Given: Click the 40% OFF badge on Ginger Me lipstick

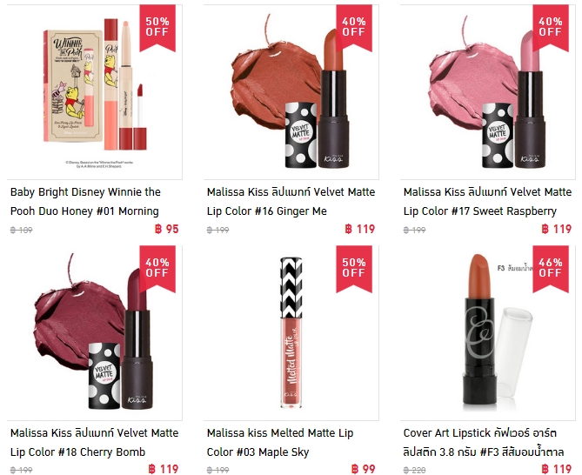Looking at the screenshot, I should [354, 27].
